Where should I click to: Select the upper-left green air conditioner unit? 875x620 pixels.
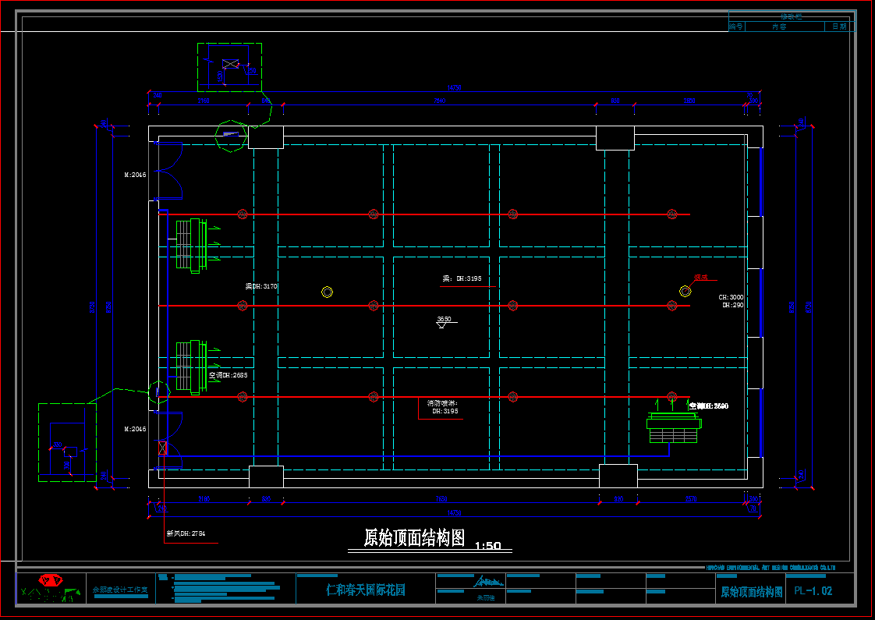point(191,246)
